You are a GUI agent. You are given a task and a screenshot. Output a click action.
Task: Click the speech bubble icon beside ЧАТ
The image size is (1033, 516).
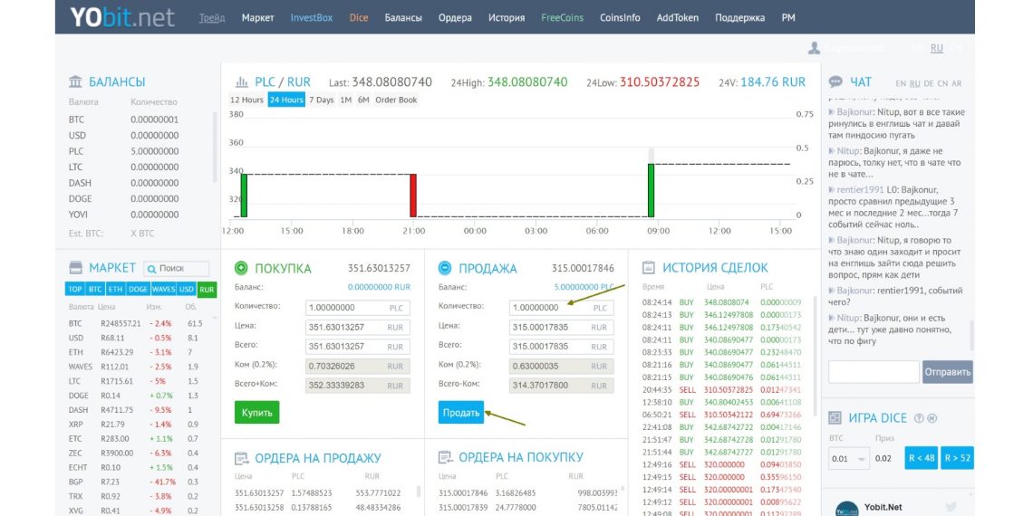[x=835, y=82]
